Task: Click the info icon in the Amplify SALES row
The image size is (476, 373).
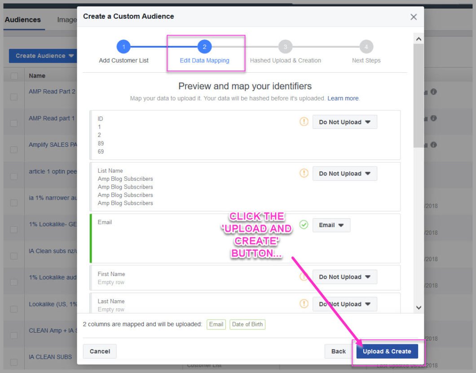Action: 434,145
